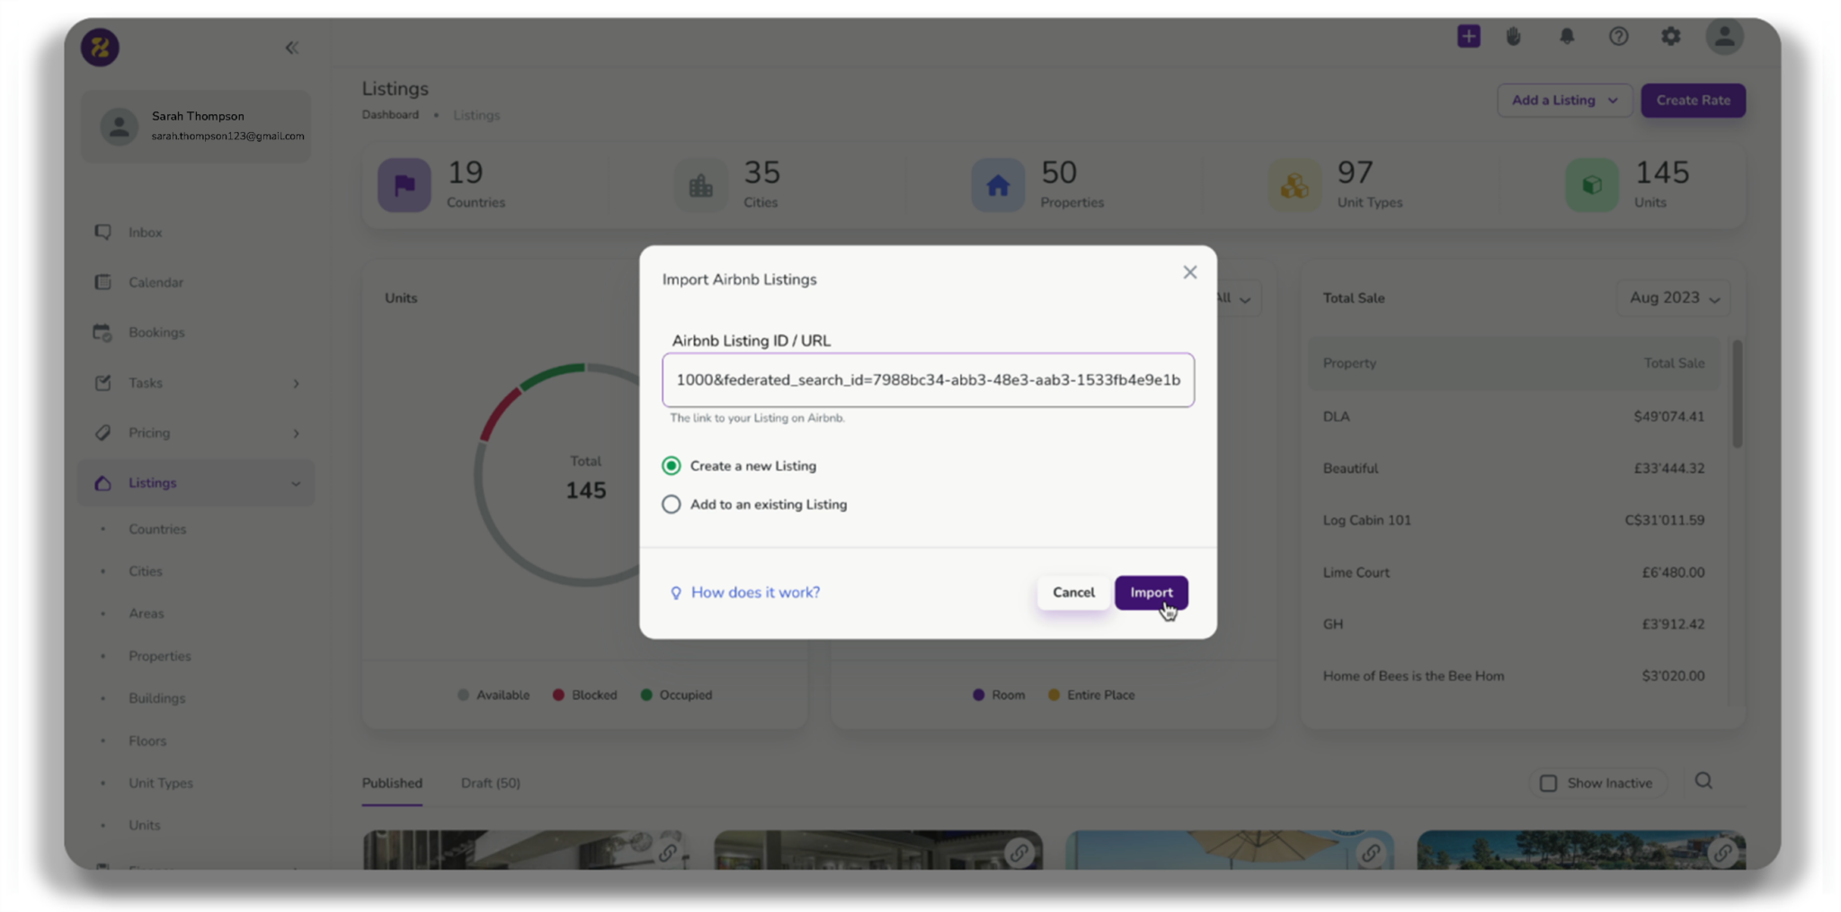Click the Airbnb Listing ID / URL field
Viewport: 1841px width, 912px height.
928,380
